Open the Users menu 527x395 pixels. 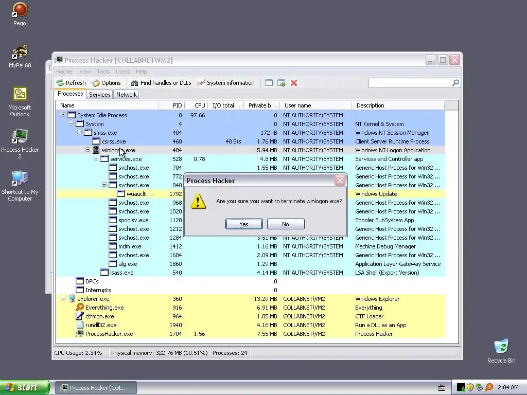click(x=122, y=71)
